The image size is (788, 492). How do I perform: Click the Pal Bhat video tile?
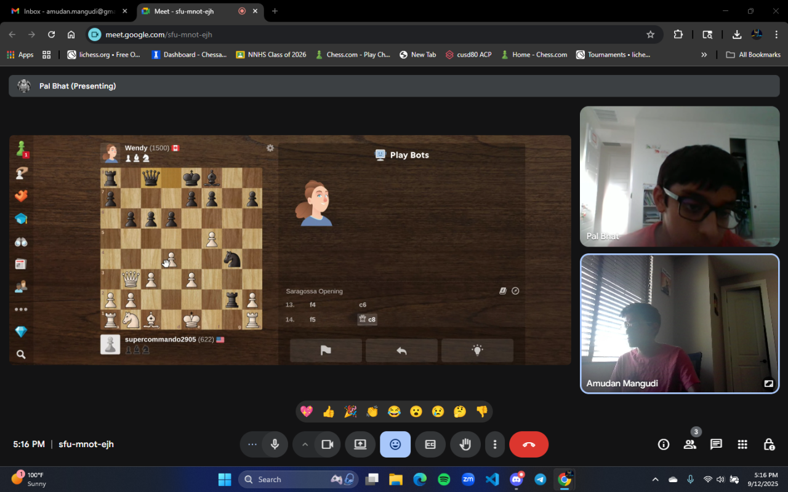tap(680, 177)
